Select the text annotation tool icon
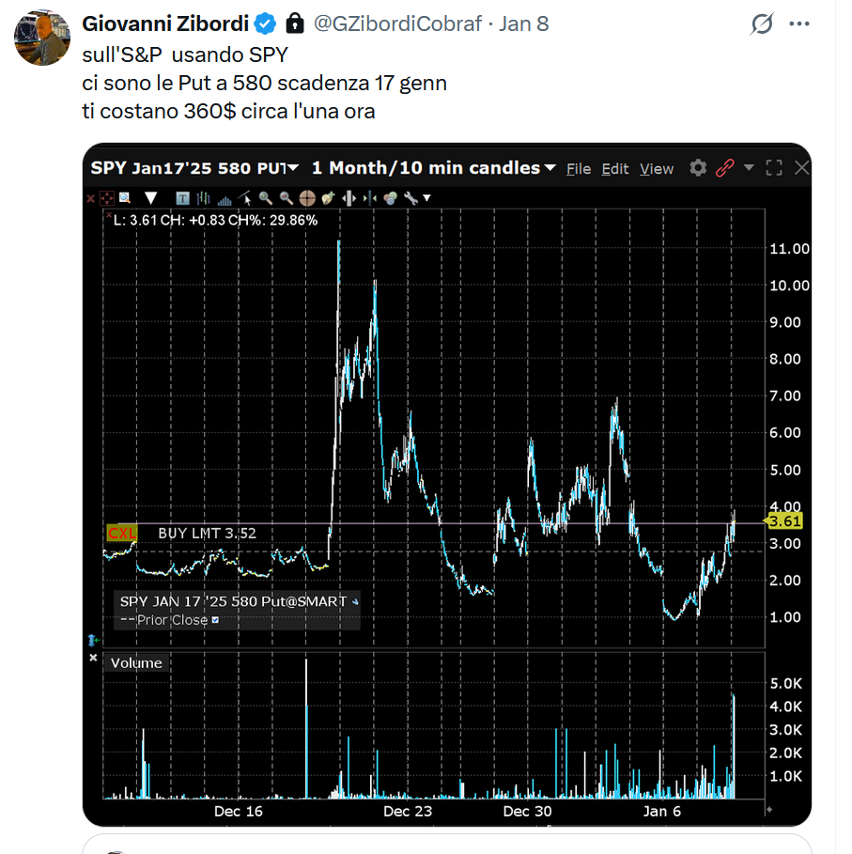852x854 pixels. (x=182, y=198)
